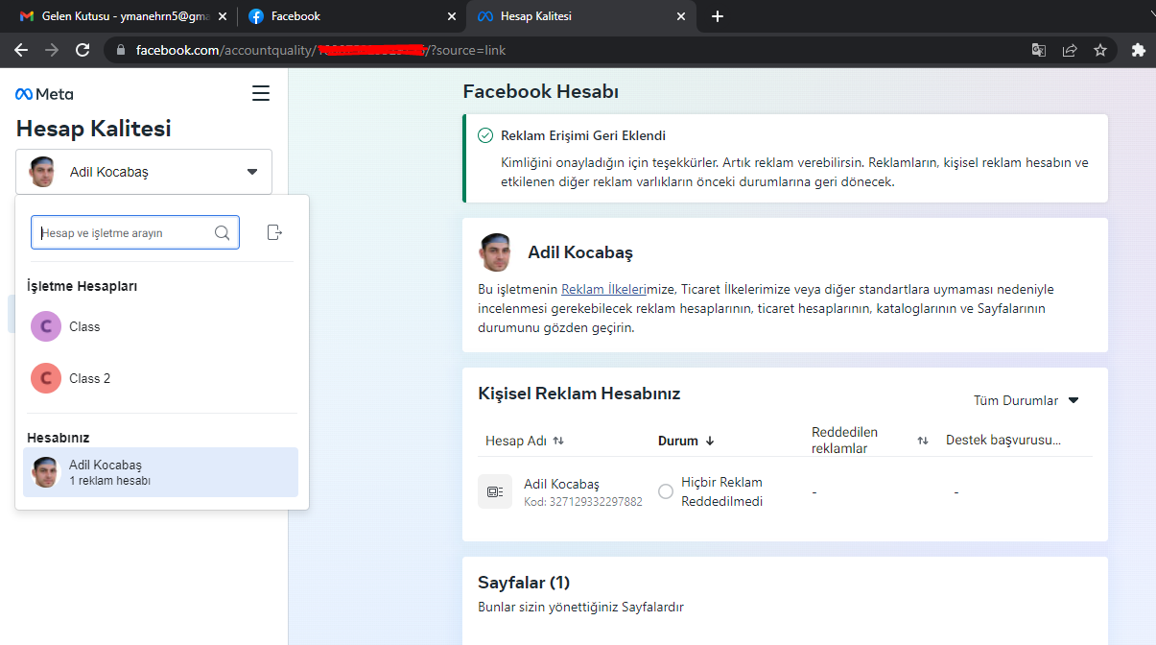This screenshot has height=645, width=1156.
Task: Click Bunlar sizin yönettiğiniz Sayfalardır text
Action: (580, 607)
